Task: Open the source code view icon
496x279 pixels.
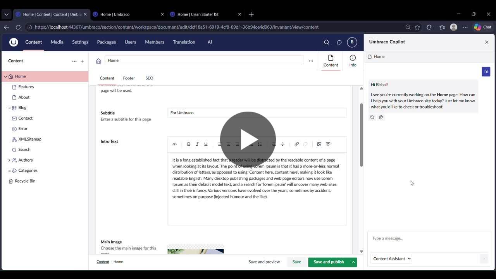Action: coord(175,144)
